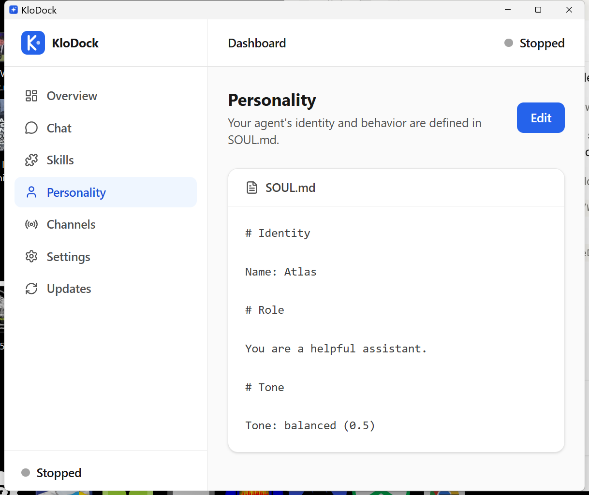Click the KloDock logo icon

click(32, 43)
